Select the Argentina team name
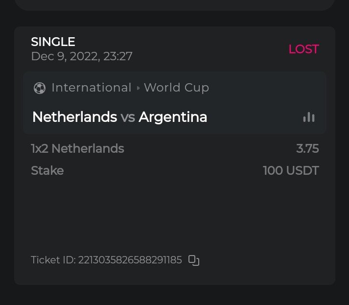This screenshot has height=305, width=349. [x=173, y=117]
